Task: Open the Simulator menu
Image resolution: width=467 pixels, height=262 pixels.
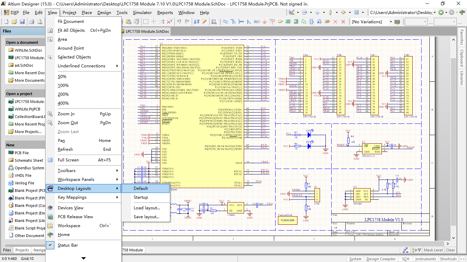Action: click(x=142, y=12)
